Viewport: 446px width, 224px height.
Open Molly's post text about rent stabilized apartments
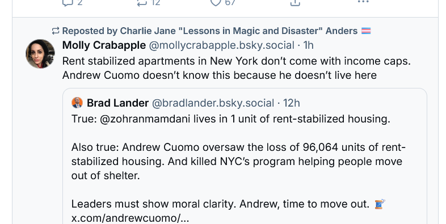tap(237, 68)
